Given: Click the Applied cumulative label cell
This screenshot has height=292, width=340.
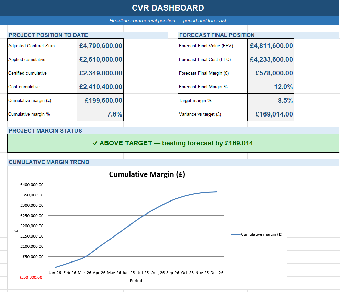Looking at the screenshot, I should (x=42, y=59).
